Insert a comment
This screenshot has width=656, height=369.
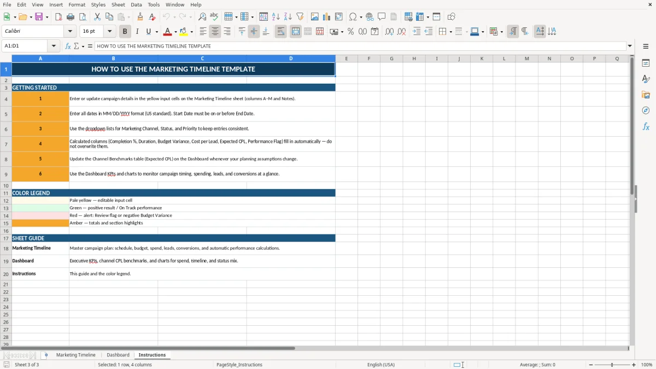[382, 17]
